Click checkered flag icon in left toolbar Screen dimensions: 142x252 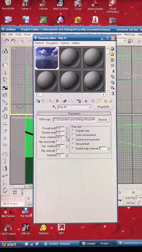pos(5,88)
